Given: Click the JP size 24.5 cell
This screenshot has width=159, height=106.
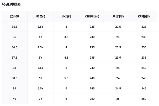Looking at the screenshot, I should [x=118, y=88].
